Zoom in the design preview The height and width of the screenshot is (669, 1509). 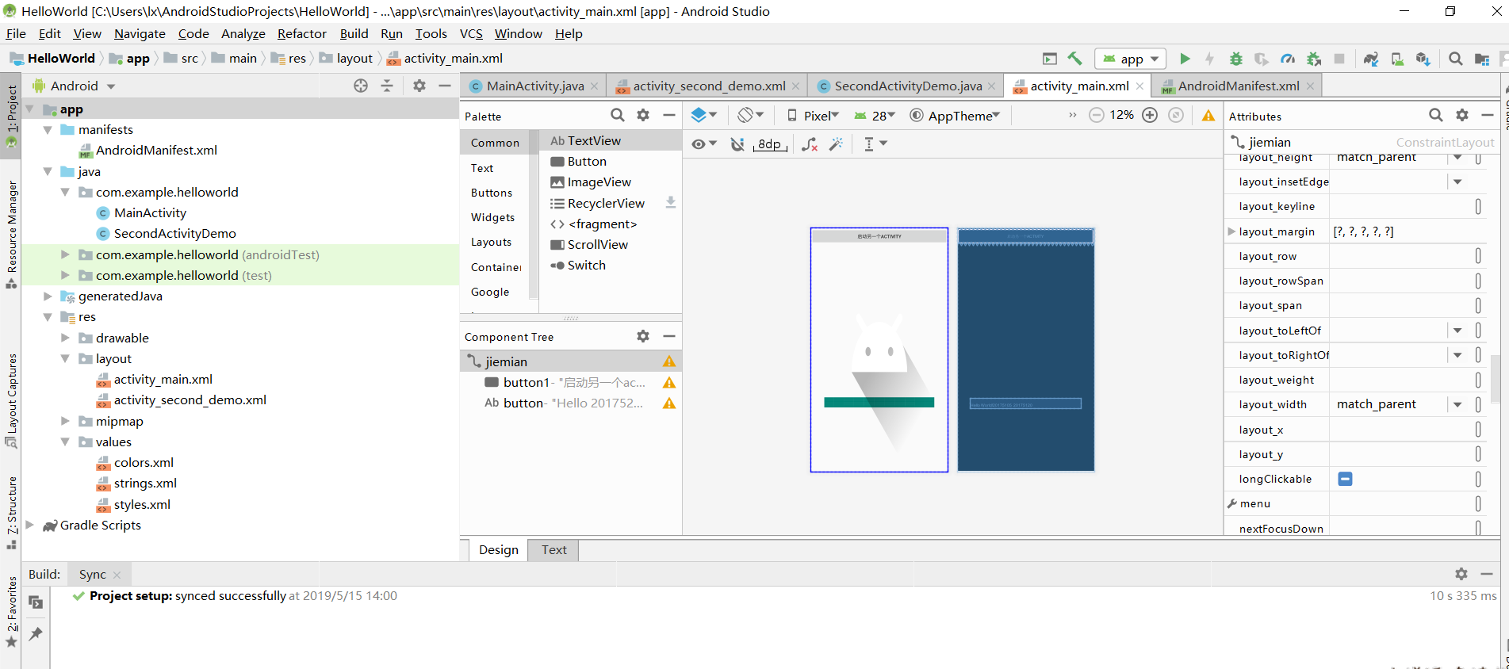pos(1150,115)
